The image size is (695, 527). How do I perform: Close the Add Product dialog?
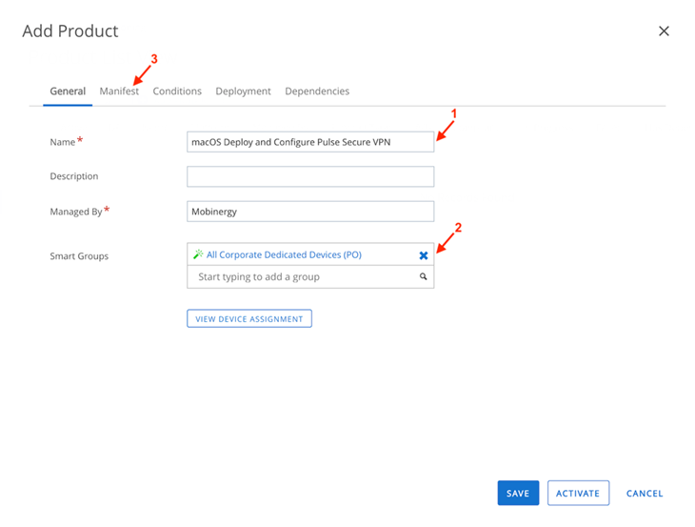click(664, 31)
